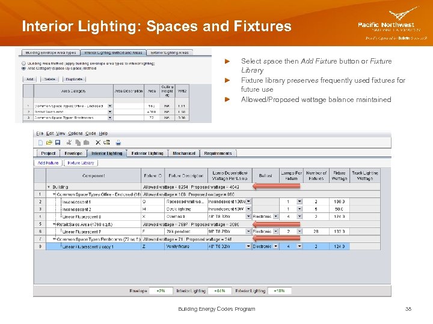The height and width of the screenshot is (324, 433).
Task: Open the File menu
Action: pyautogui.click(x=40, y=133)
